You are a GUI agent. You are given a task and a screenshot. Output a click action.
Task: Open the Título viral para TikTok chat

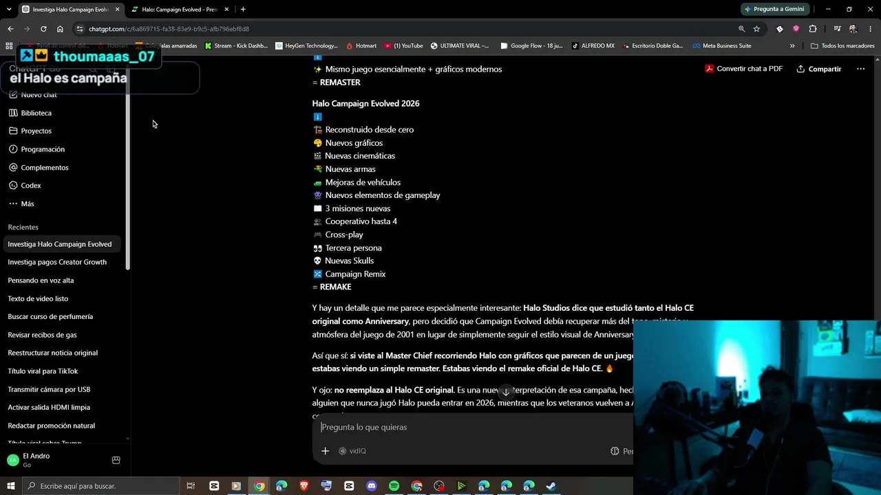[x=62, y=371]
